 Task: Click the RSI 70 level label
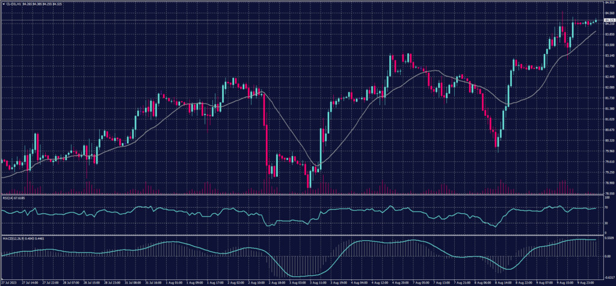[x=604, y=207]
